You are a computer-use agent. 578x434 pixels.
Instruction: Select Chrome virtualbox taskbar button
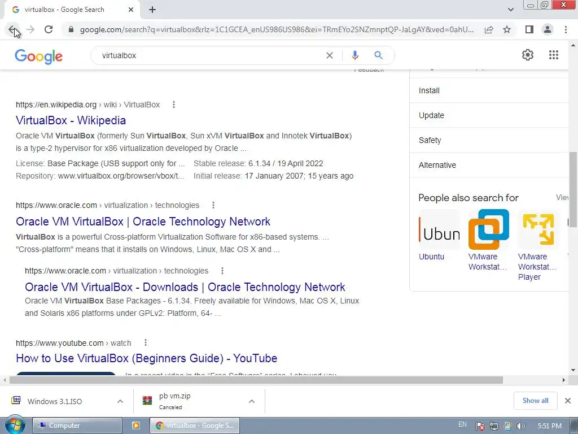[x=195, y=426]
